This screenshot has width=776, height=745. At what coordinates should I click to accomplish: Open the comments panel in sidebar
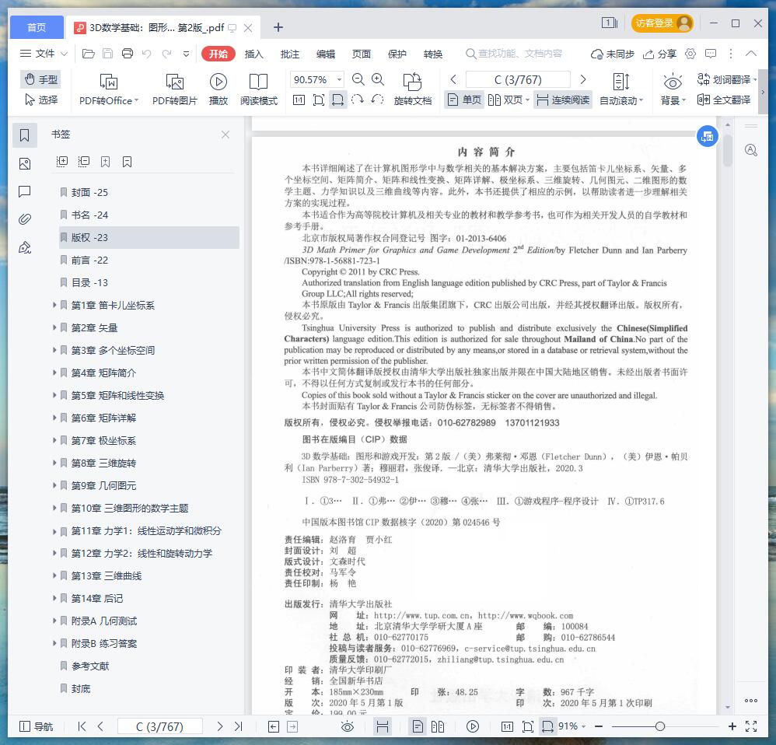click(24, 191)
